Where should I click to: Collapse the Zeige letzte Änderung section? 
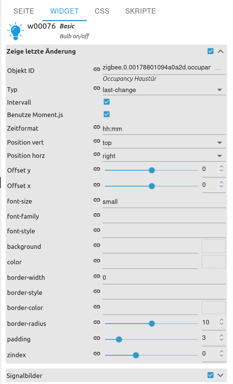[221, 51]
